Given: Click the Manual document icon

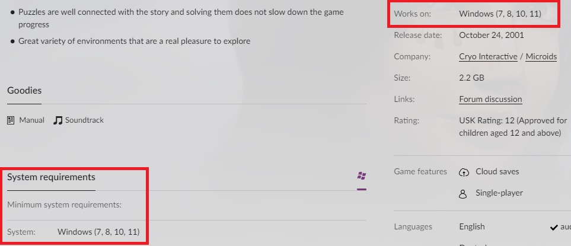Looking at the screenshot, I should 11,120.
